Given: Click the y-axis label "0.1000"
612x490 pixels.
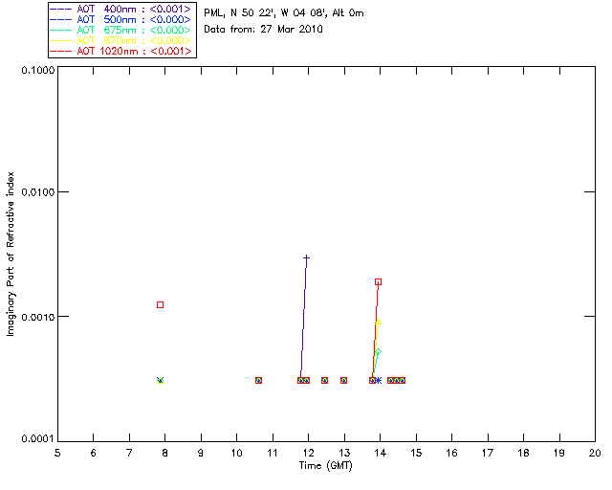Looking at the screenshot, I should [x=38, y=70].
